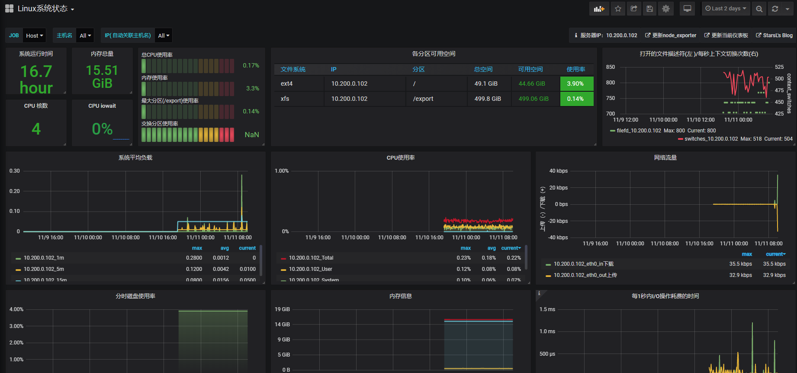Image resolution: width=797 pixels, height=373 pixels.
Task: Open the 内存总量 15.51 GiB panel
Action: (x=102, y=71)
